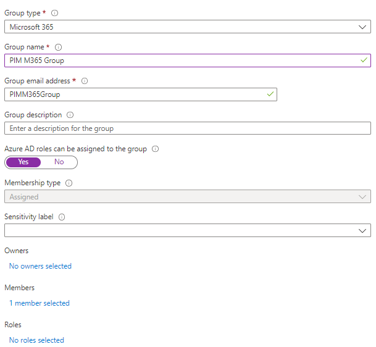Switch Azure AD roles toggle to No
The image size is (376, 347).
coord(59,162)
